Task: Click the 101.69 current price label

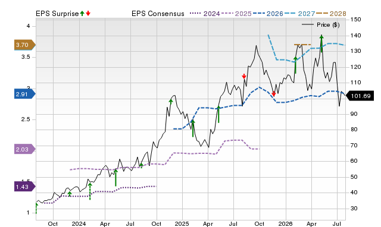Action: click(x=360, y=96)
